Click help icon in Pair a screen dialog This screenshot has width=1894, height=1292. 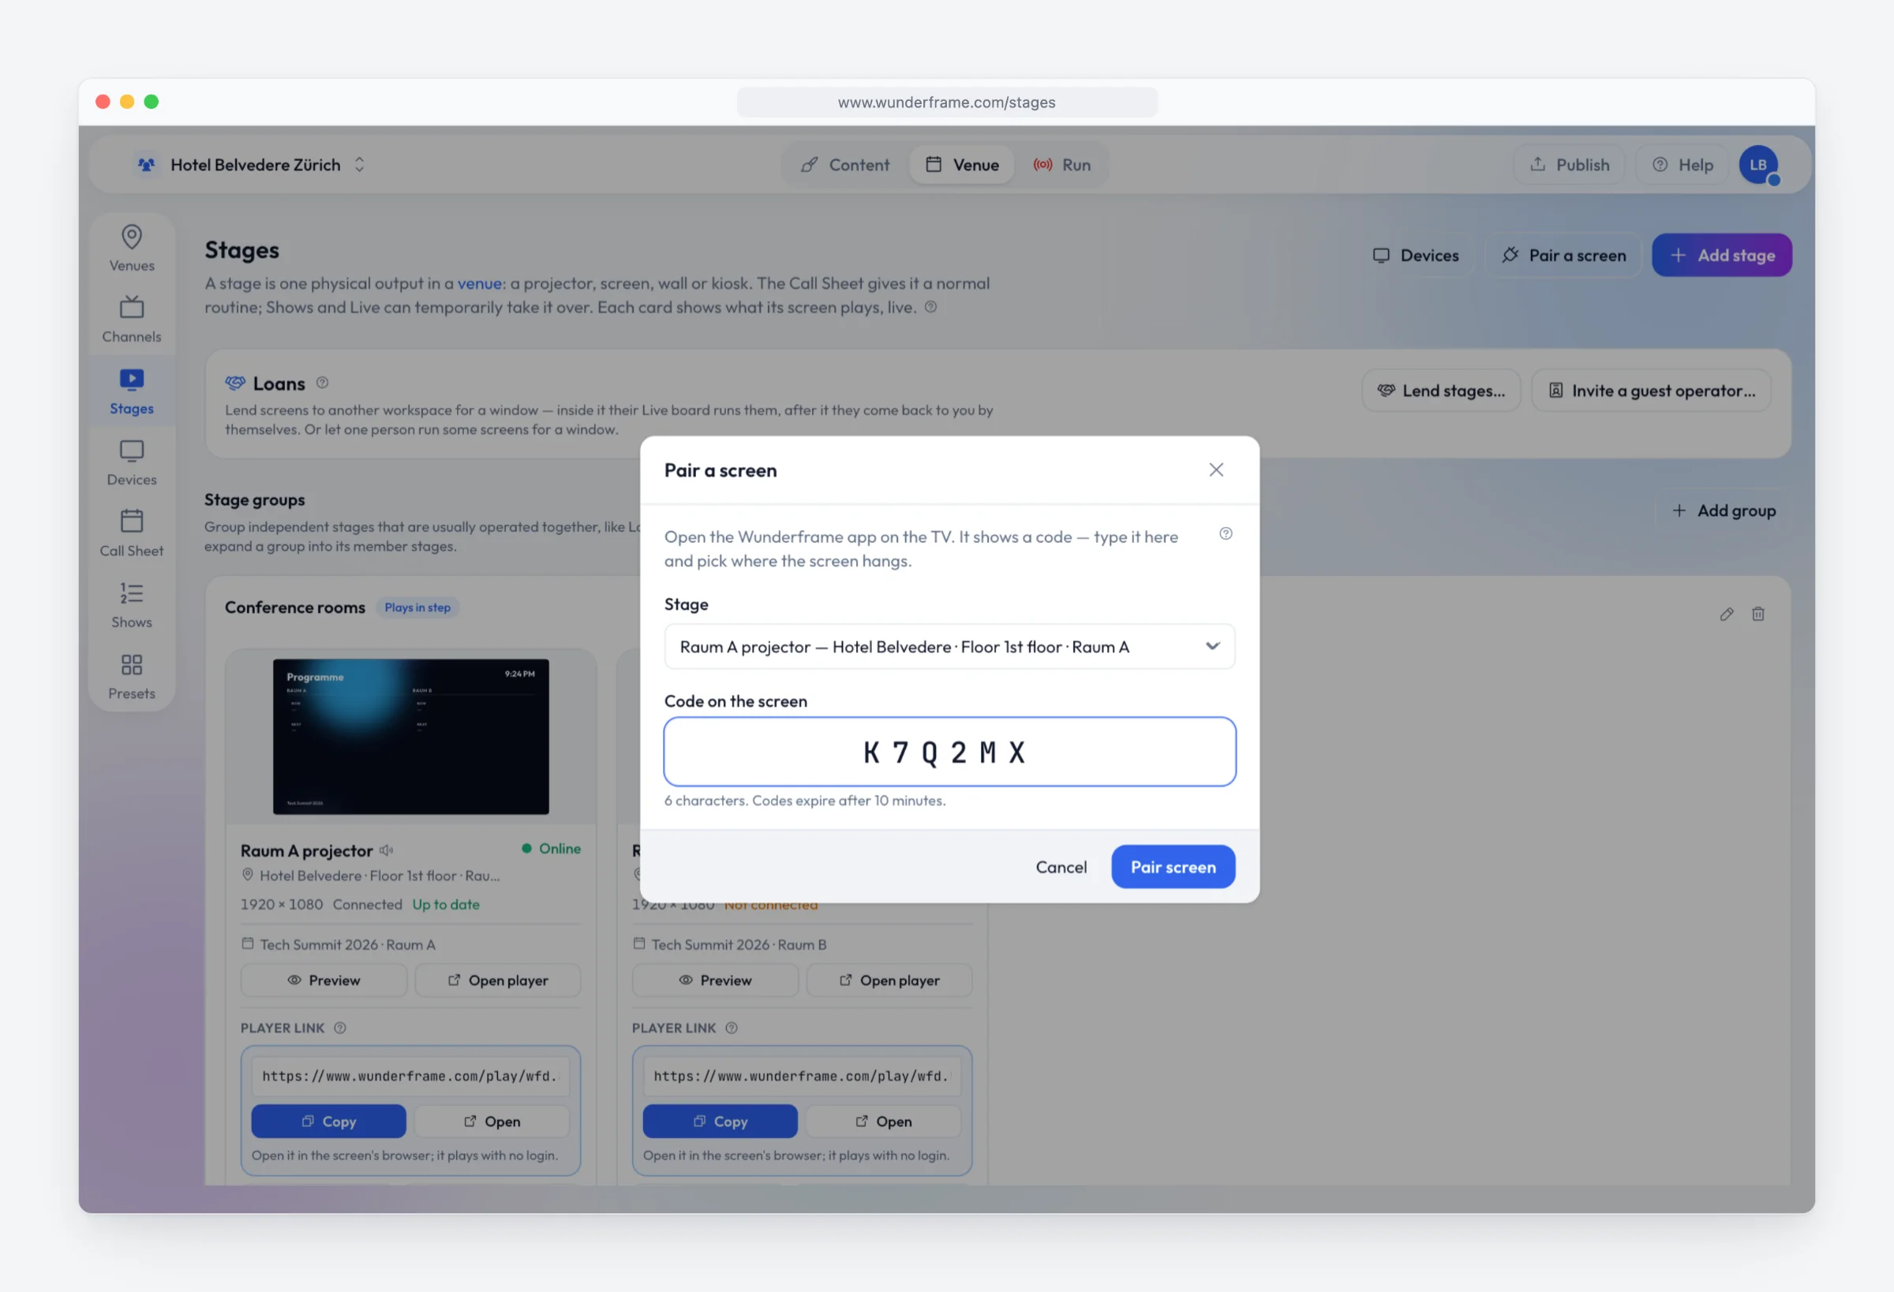(x=1226, y=533)
